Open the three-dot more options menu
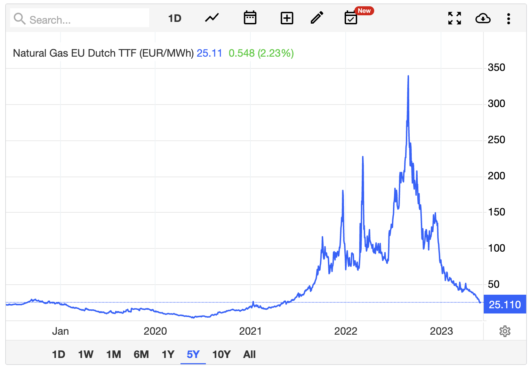Viewport: 530px width, 367px height. coord(508,18)
